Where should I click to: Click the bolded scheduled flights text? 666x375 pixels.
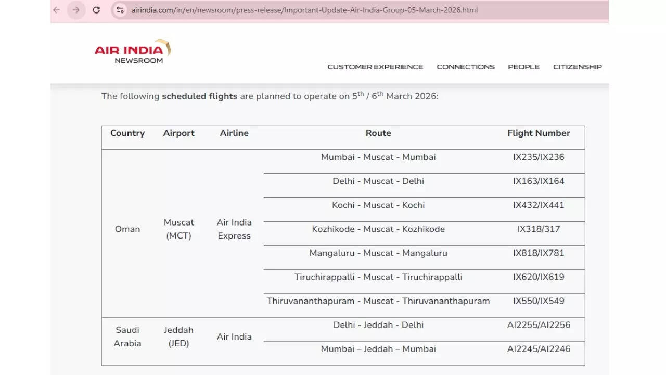tap(200, 96)
